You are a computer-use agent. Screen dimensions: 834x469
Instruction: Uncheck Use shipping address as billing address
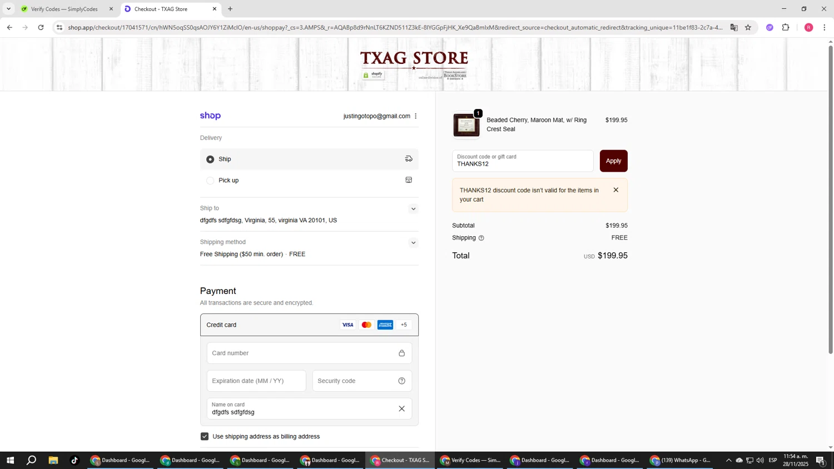pos(205,437)
